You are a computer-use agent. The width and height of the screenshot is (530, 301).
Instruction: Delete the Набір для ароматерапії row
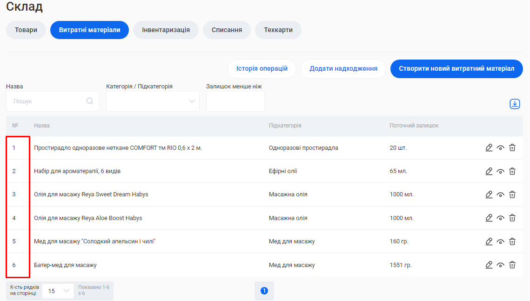tap(512, 171)
